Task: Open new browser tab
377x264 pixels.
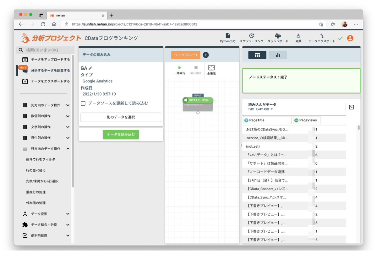Action: click(x=112, y=15)
